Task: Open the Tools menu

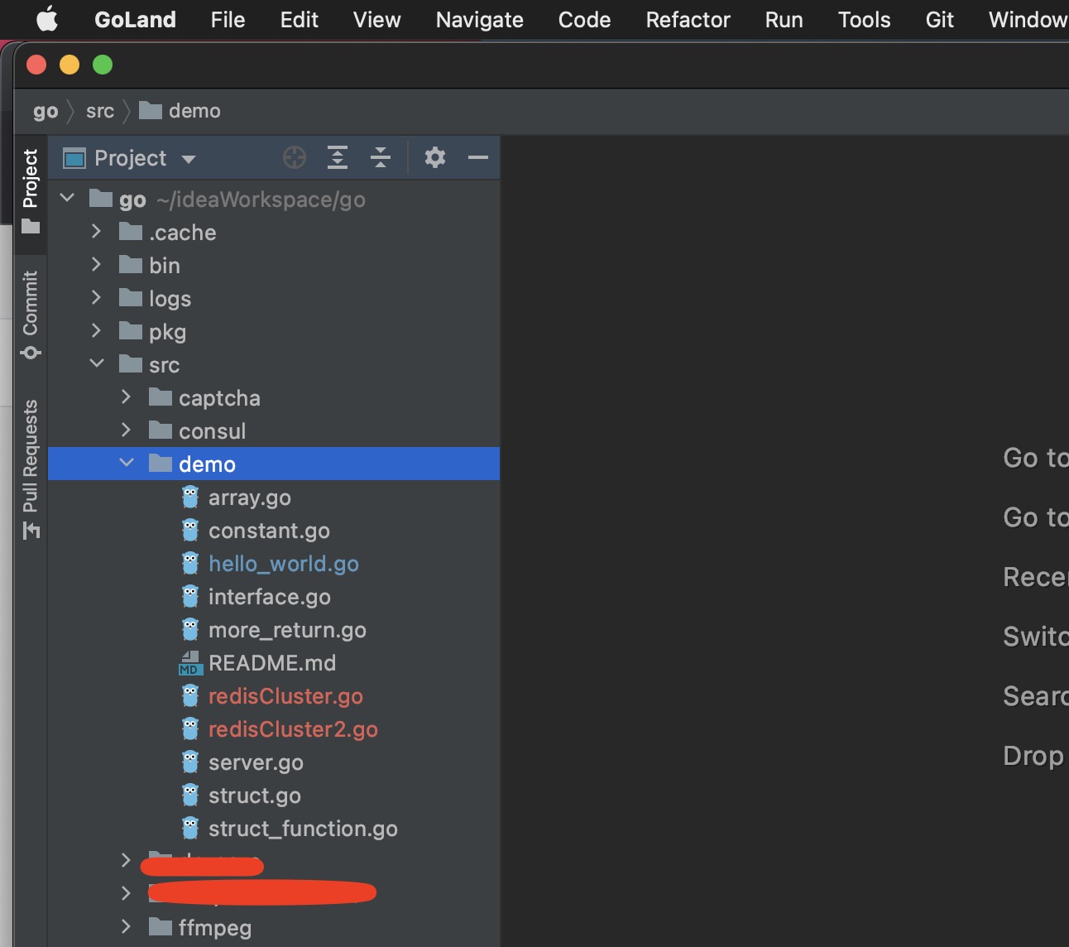Action: coord(864,19)
